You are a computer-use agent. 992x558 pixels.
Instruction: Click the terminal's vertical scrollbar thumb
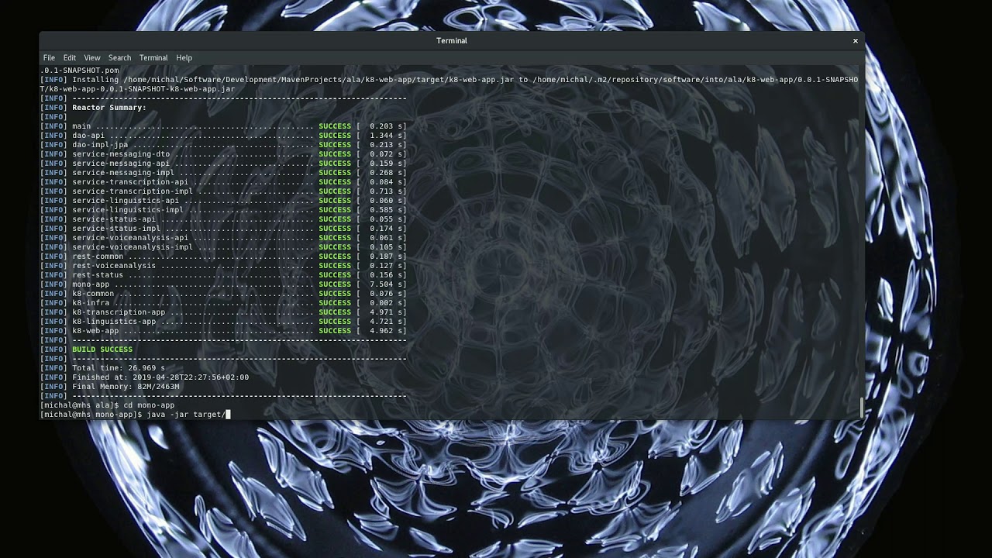[x=862, y=407]
